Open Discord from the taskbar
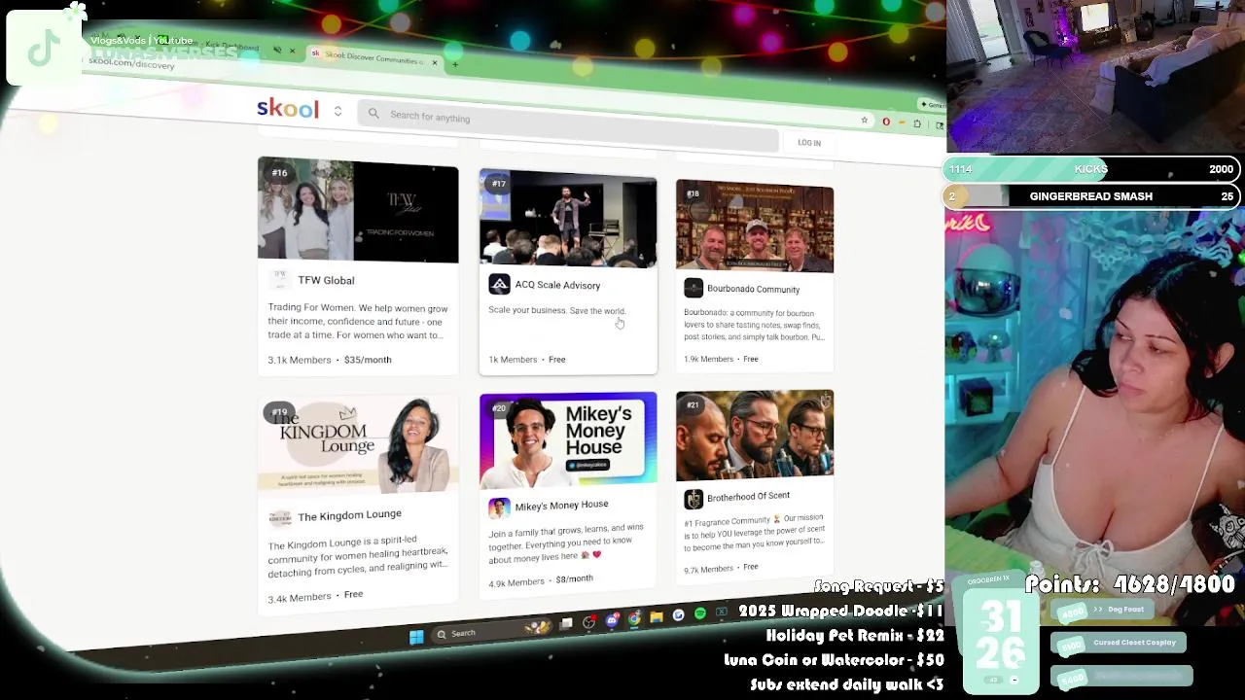 click(x=612, y=620)
